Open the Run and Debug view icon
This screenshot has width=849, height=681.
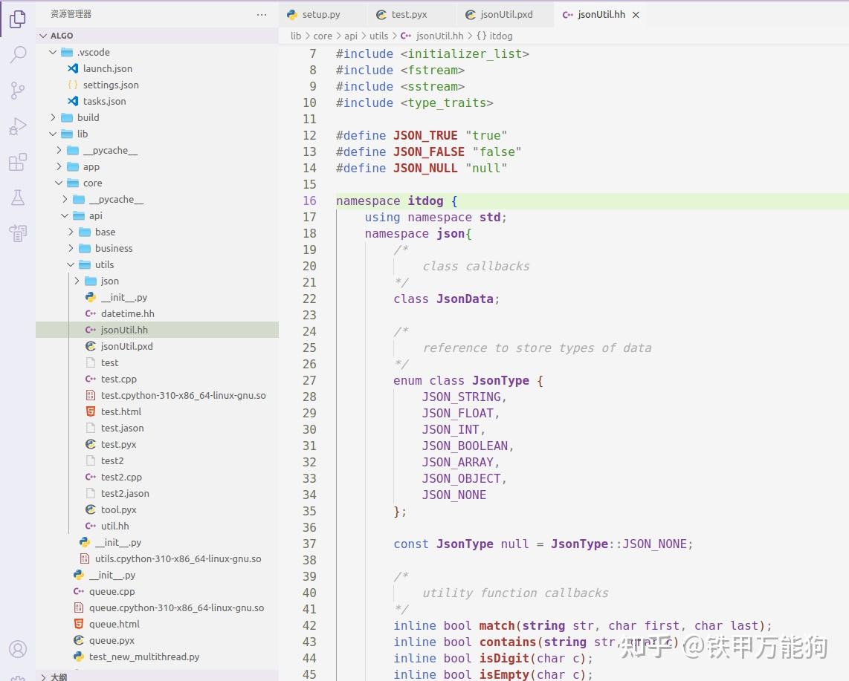pyautogui.click(x=17, y=126)
